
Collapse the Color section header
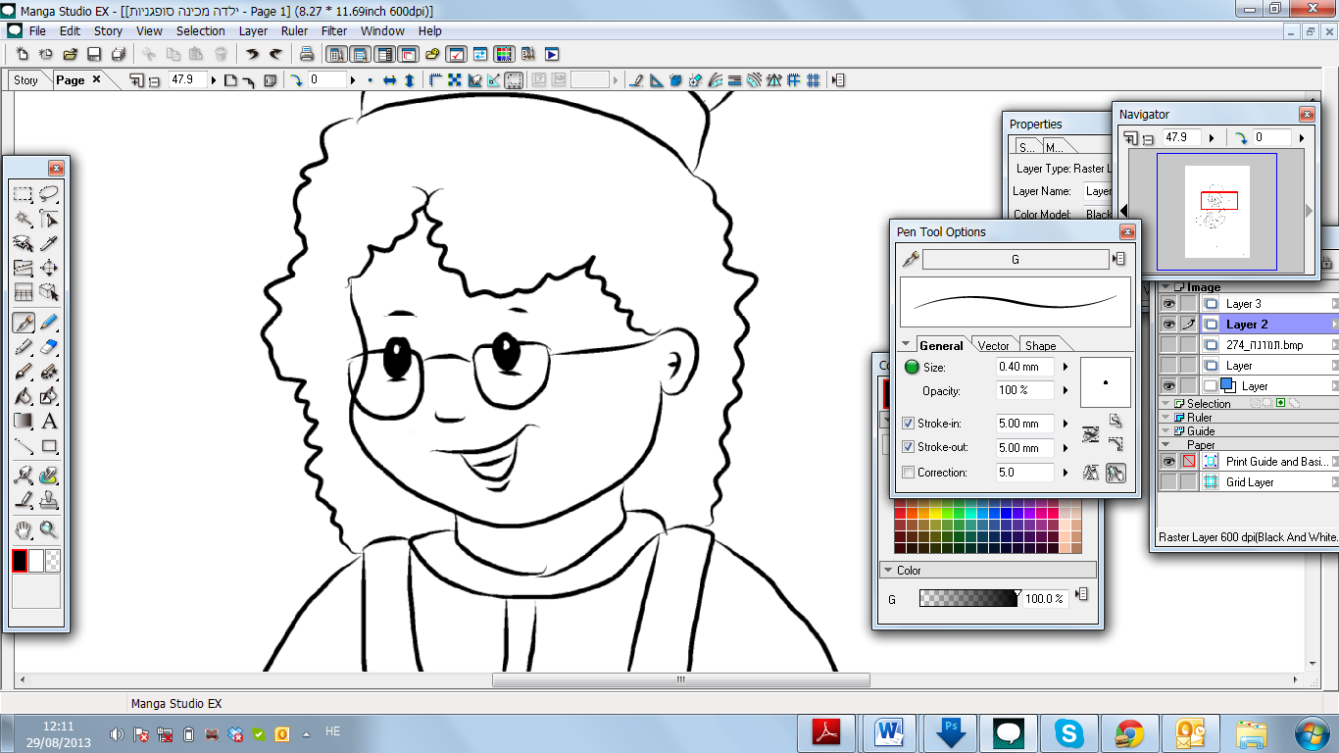pos(887,570)
